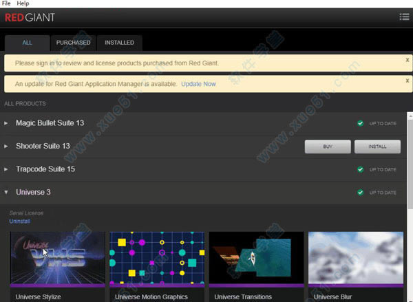This screenshot has width=413, height=302.
Task: Click Trapcode Suite 15 green checkmark
Action: tap(360, 169)
